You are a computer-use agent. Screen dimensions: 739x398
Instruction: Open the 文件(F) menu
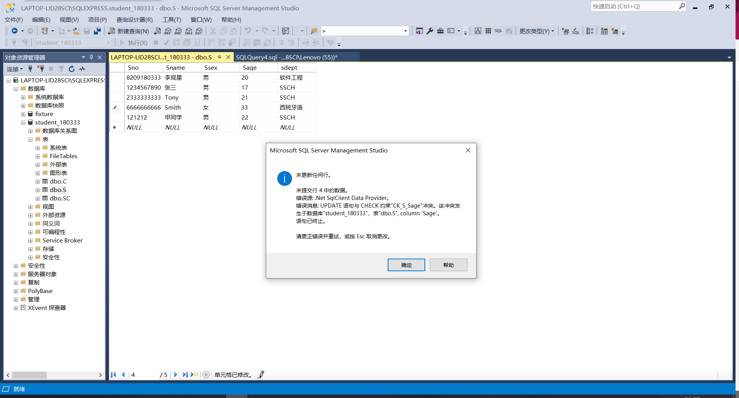point(14,20)
